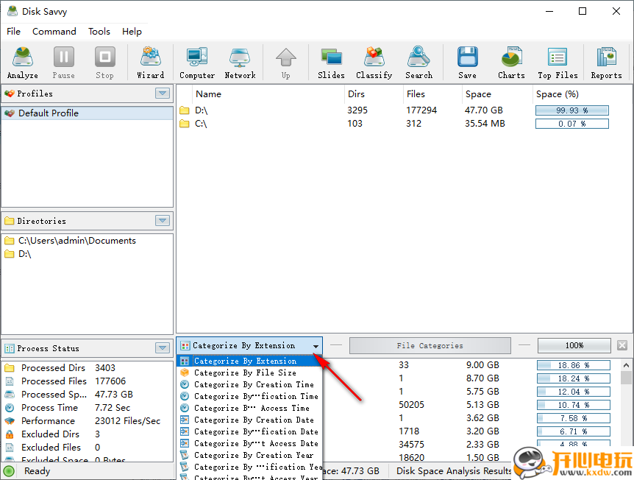634x480 pixels.
Task: Open the Tools menu
Action: coord(99,32)
